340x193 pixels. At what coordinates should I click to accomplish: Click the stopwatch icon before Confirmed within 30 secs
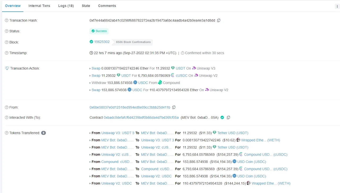tap(182, 53)
